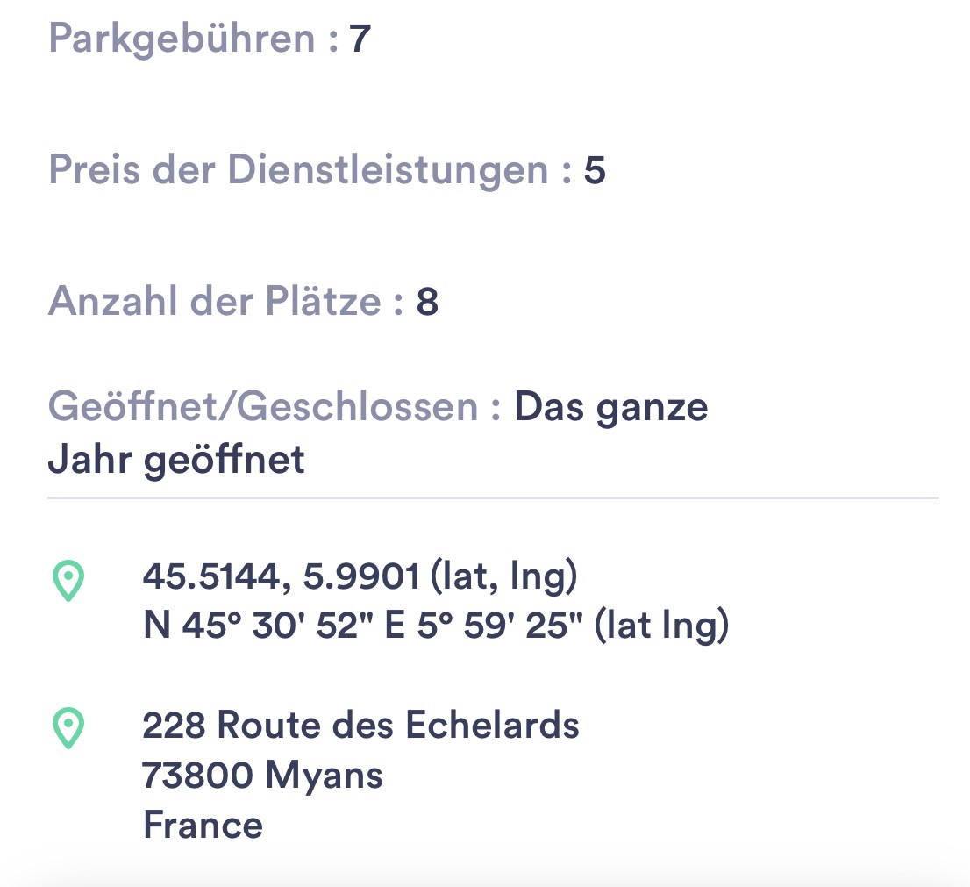Click the horizontal divider below opening status
Viewport: 970px width, 887px height.
[x=493, y=497]
